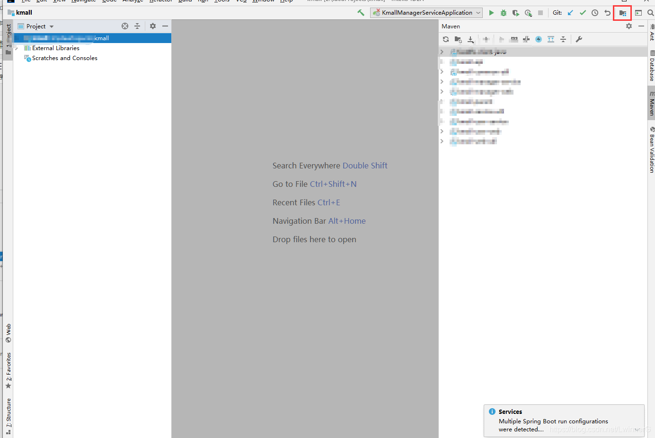This screenshot has height=438, width=655.
Task: Toggle Maven skip tests mode lightning icon
Action: pyautogui.click(x=539, y=39)
